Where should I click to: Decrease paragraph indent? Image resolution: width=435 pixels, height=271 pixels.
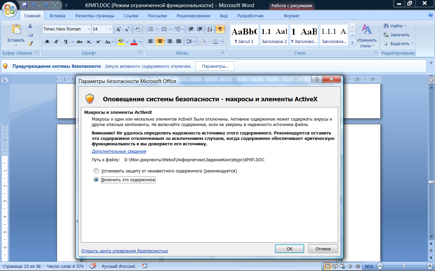[191, 29]
